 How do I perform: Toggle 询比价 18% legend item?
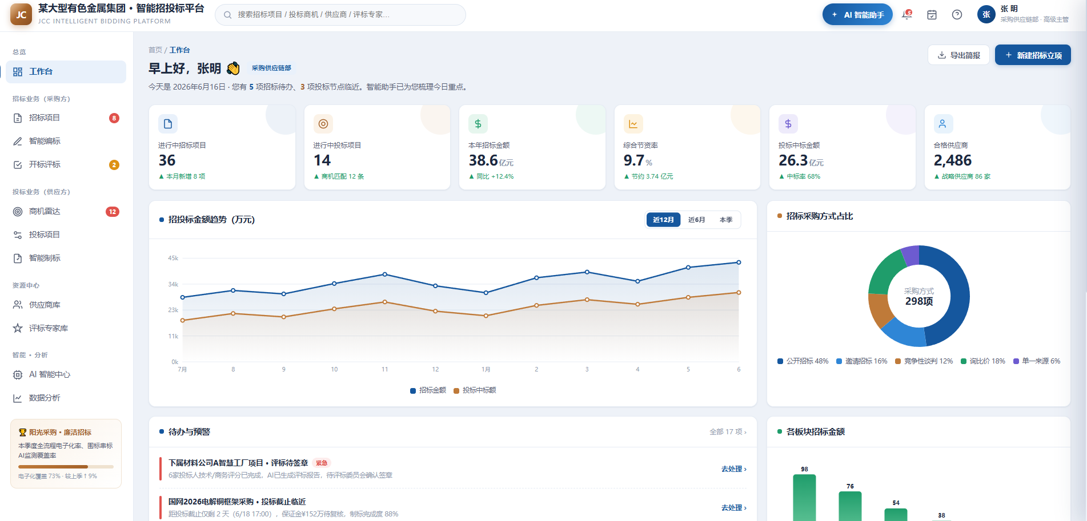click(x=982, y=361)
